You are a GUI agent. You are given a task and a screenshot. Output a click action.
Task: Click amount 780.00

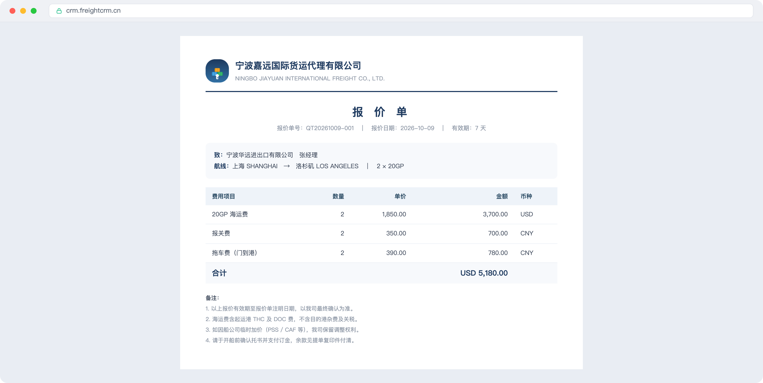(498, 253)
